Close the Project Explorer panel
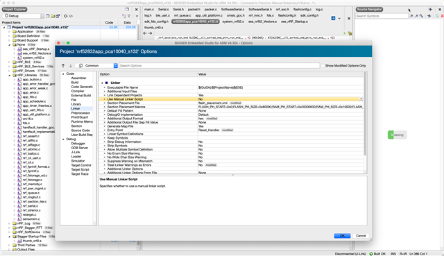 136,9
